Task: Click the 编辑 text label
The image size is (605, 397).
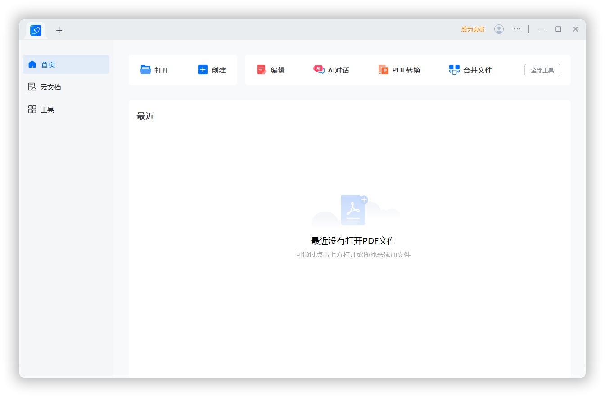Action: (x=278, y=70)
